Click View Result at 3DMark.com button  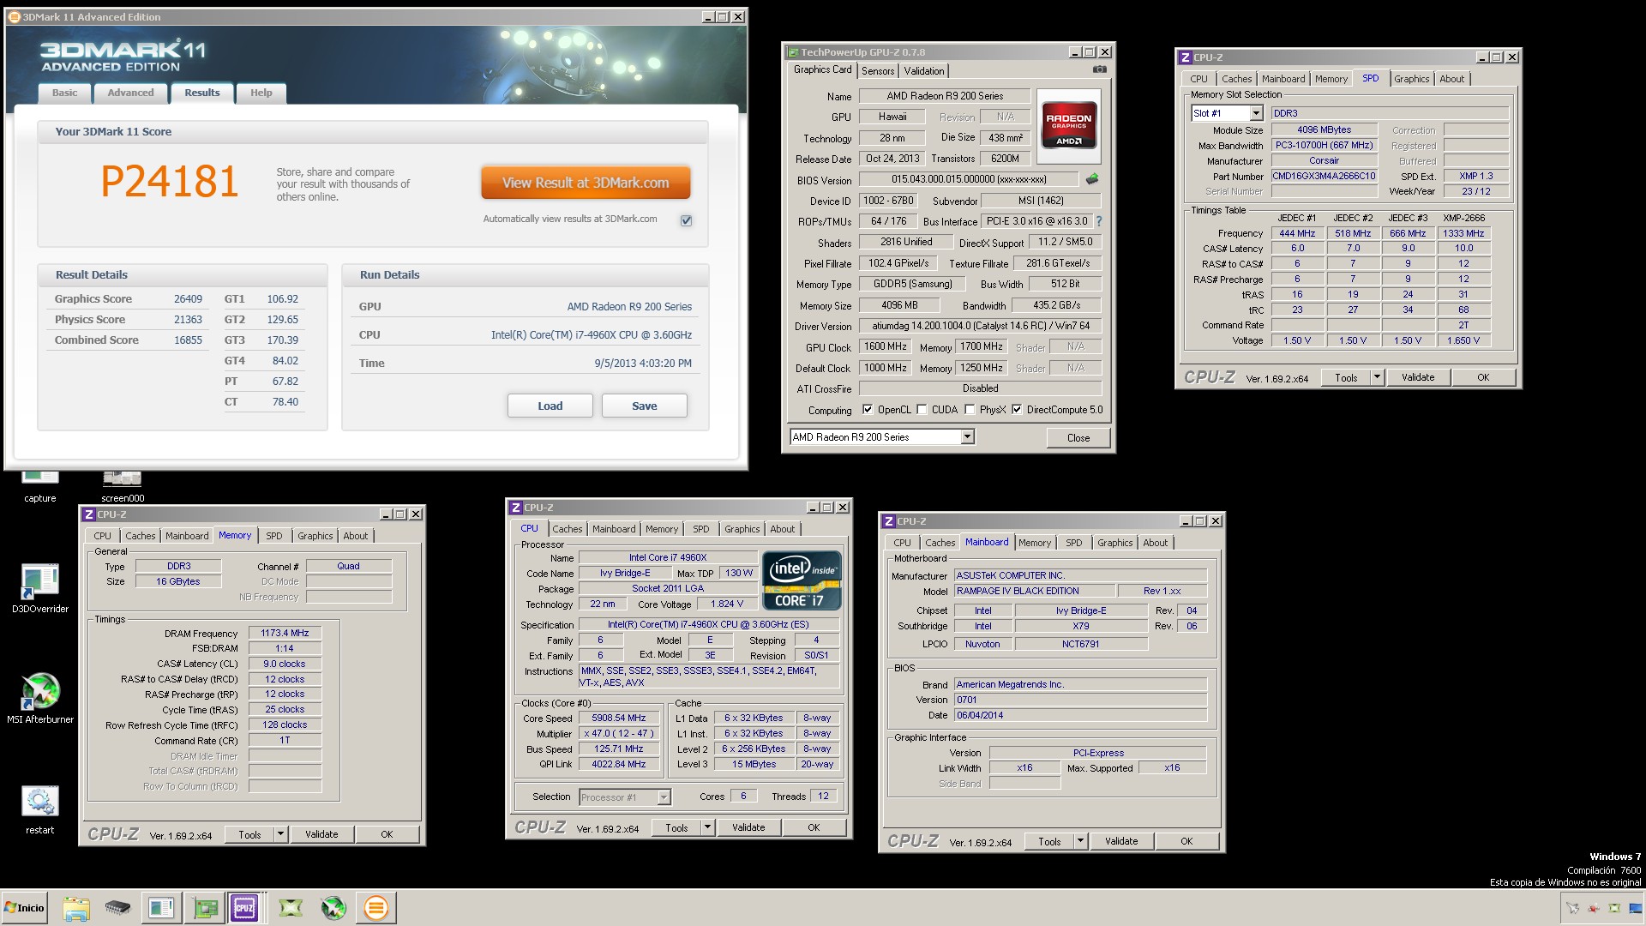coord(586,183)
